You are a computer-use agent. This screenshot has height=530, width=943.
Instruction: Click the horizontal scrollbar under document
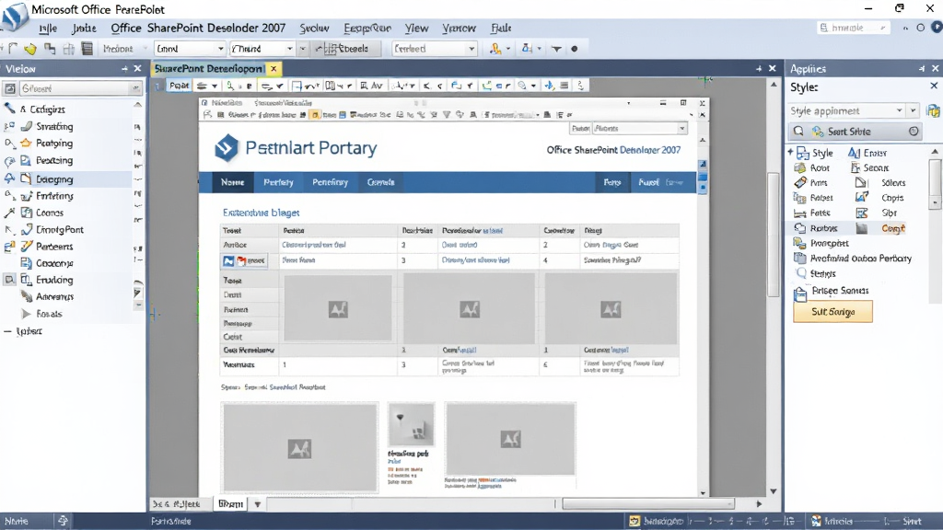(648, 504)
